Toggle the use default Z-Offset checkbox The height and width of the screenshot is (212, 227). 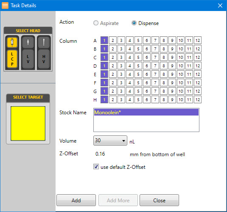[96, 167]
